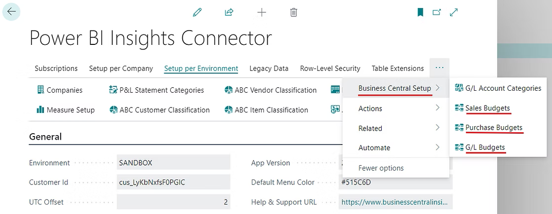The width and height of the screenshot is (552, 214).
Task: Click the Customer Id field
Action: (174, 182)
